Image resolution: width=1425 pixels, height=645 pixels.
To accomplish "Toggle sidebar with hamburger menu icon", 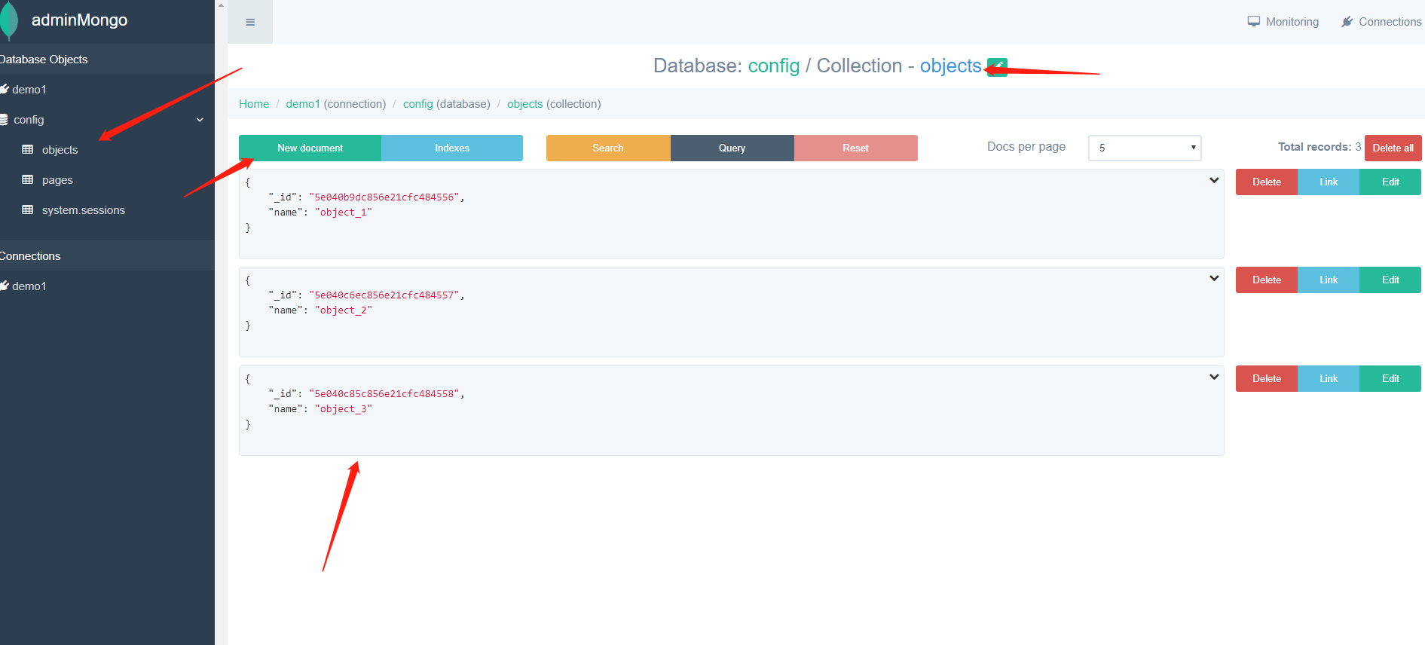I will pyautogui.click(x=250, y=22).
